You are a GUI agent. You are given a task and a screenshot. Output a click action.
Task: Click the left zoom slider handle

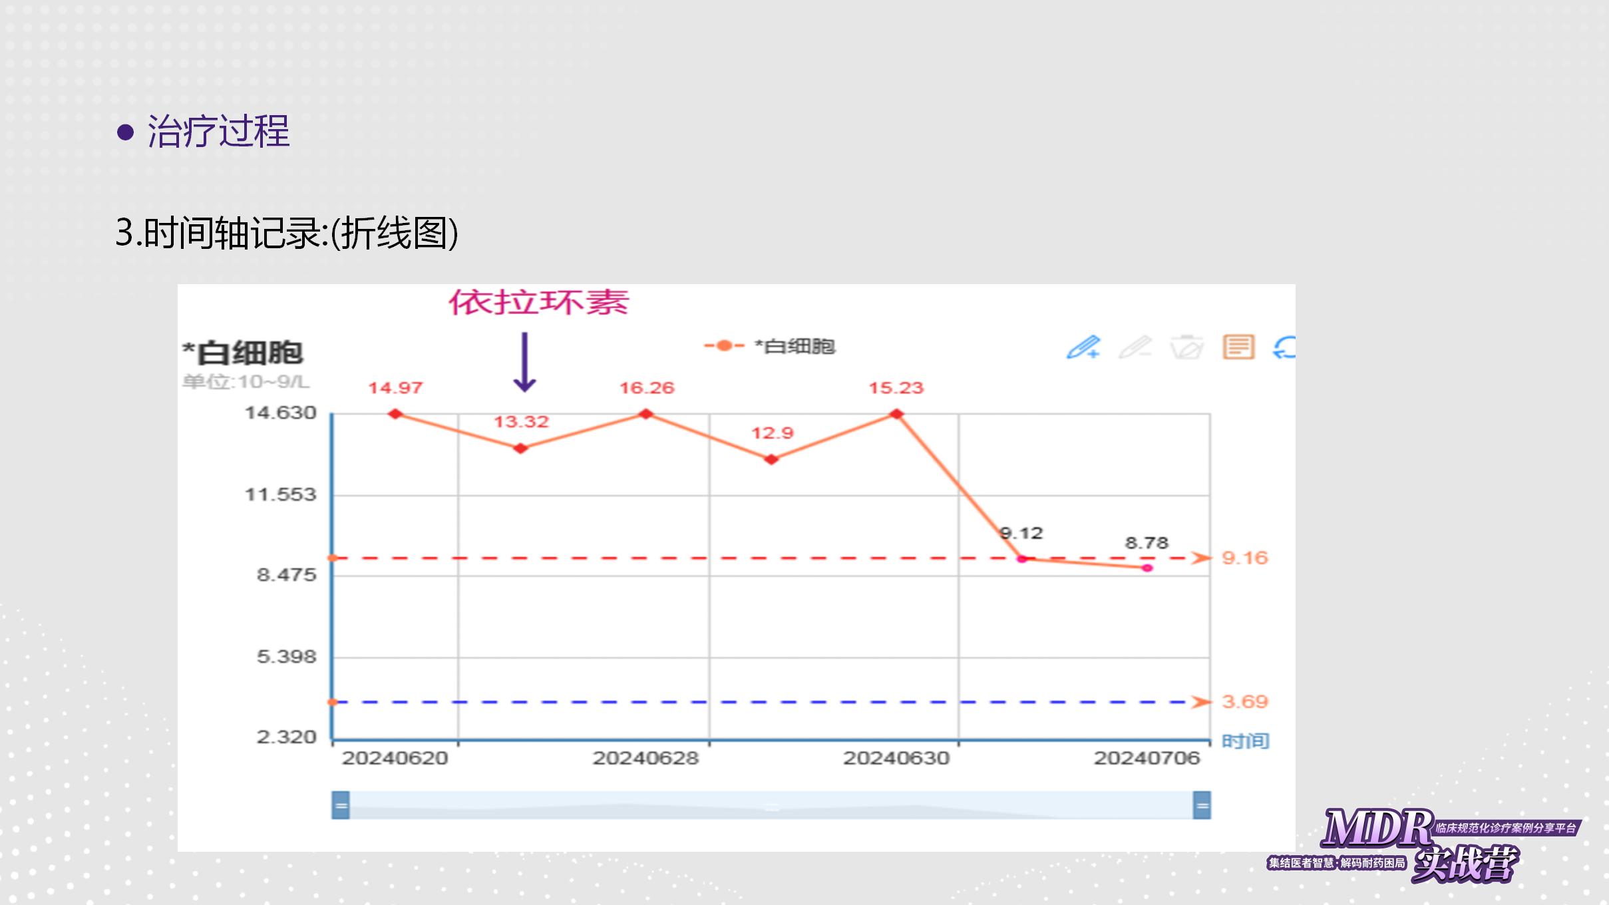point(341,805)
